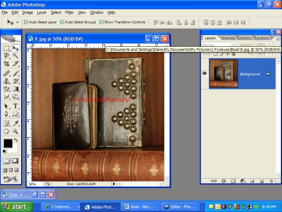Click the link layers icon
Image resolution: width=282 pixels, height=212 pixels.
214,180
